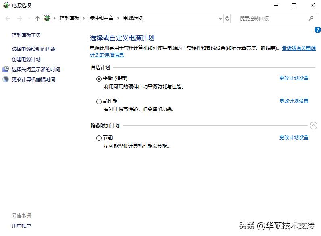The image size is (321, 236).
Task: Open 选择关闭显示器的时间
Action: 36,70
